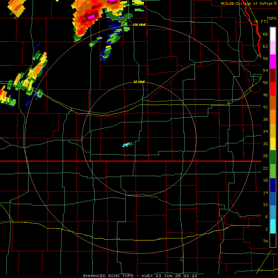
Task: Click the 50 NMI range ring label
Action: point(139,82)
